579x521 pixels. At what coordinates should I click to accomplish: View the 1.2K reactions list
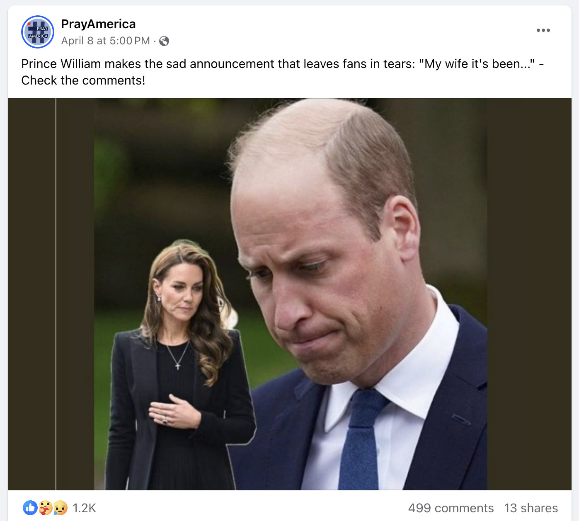[84, 508]
